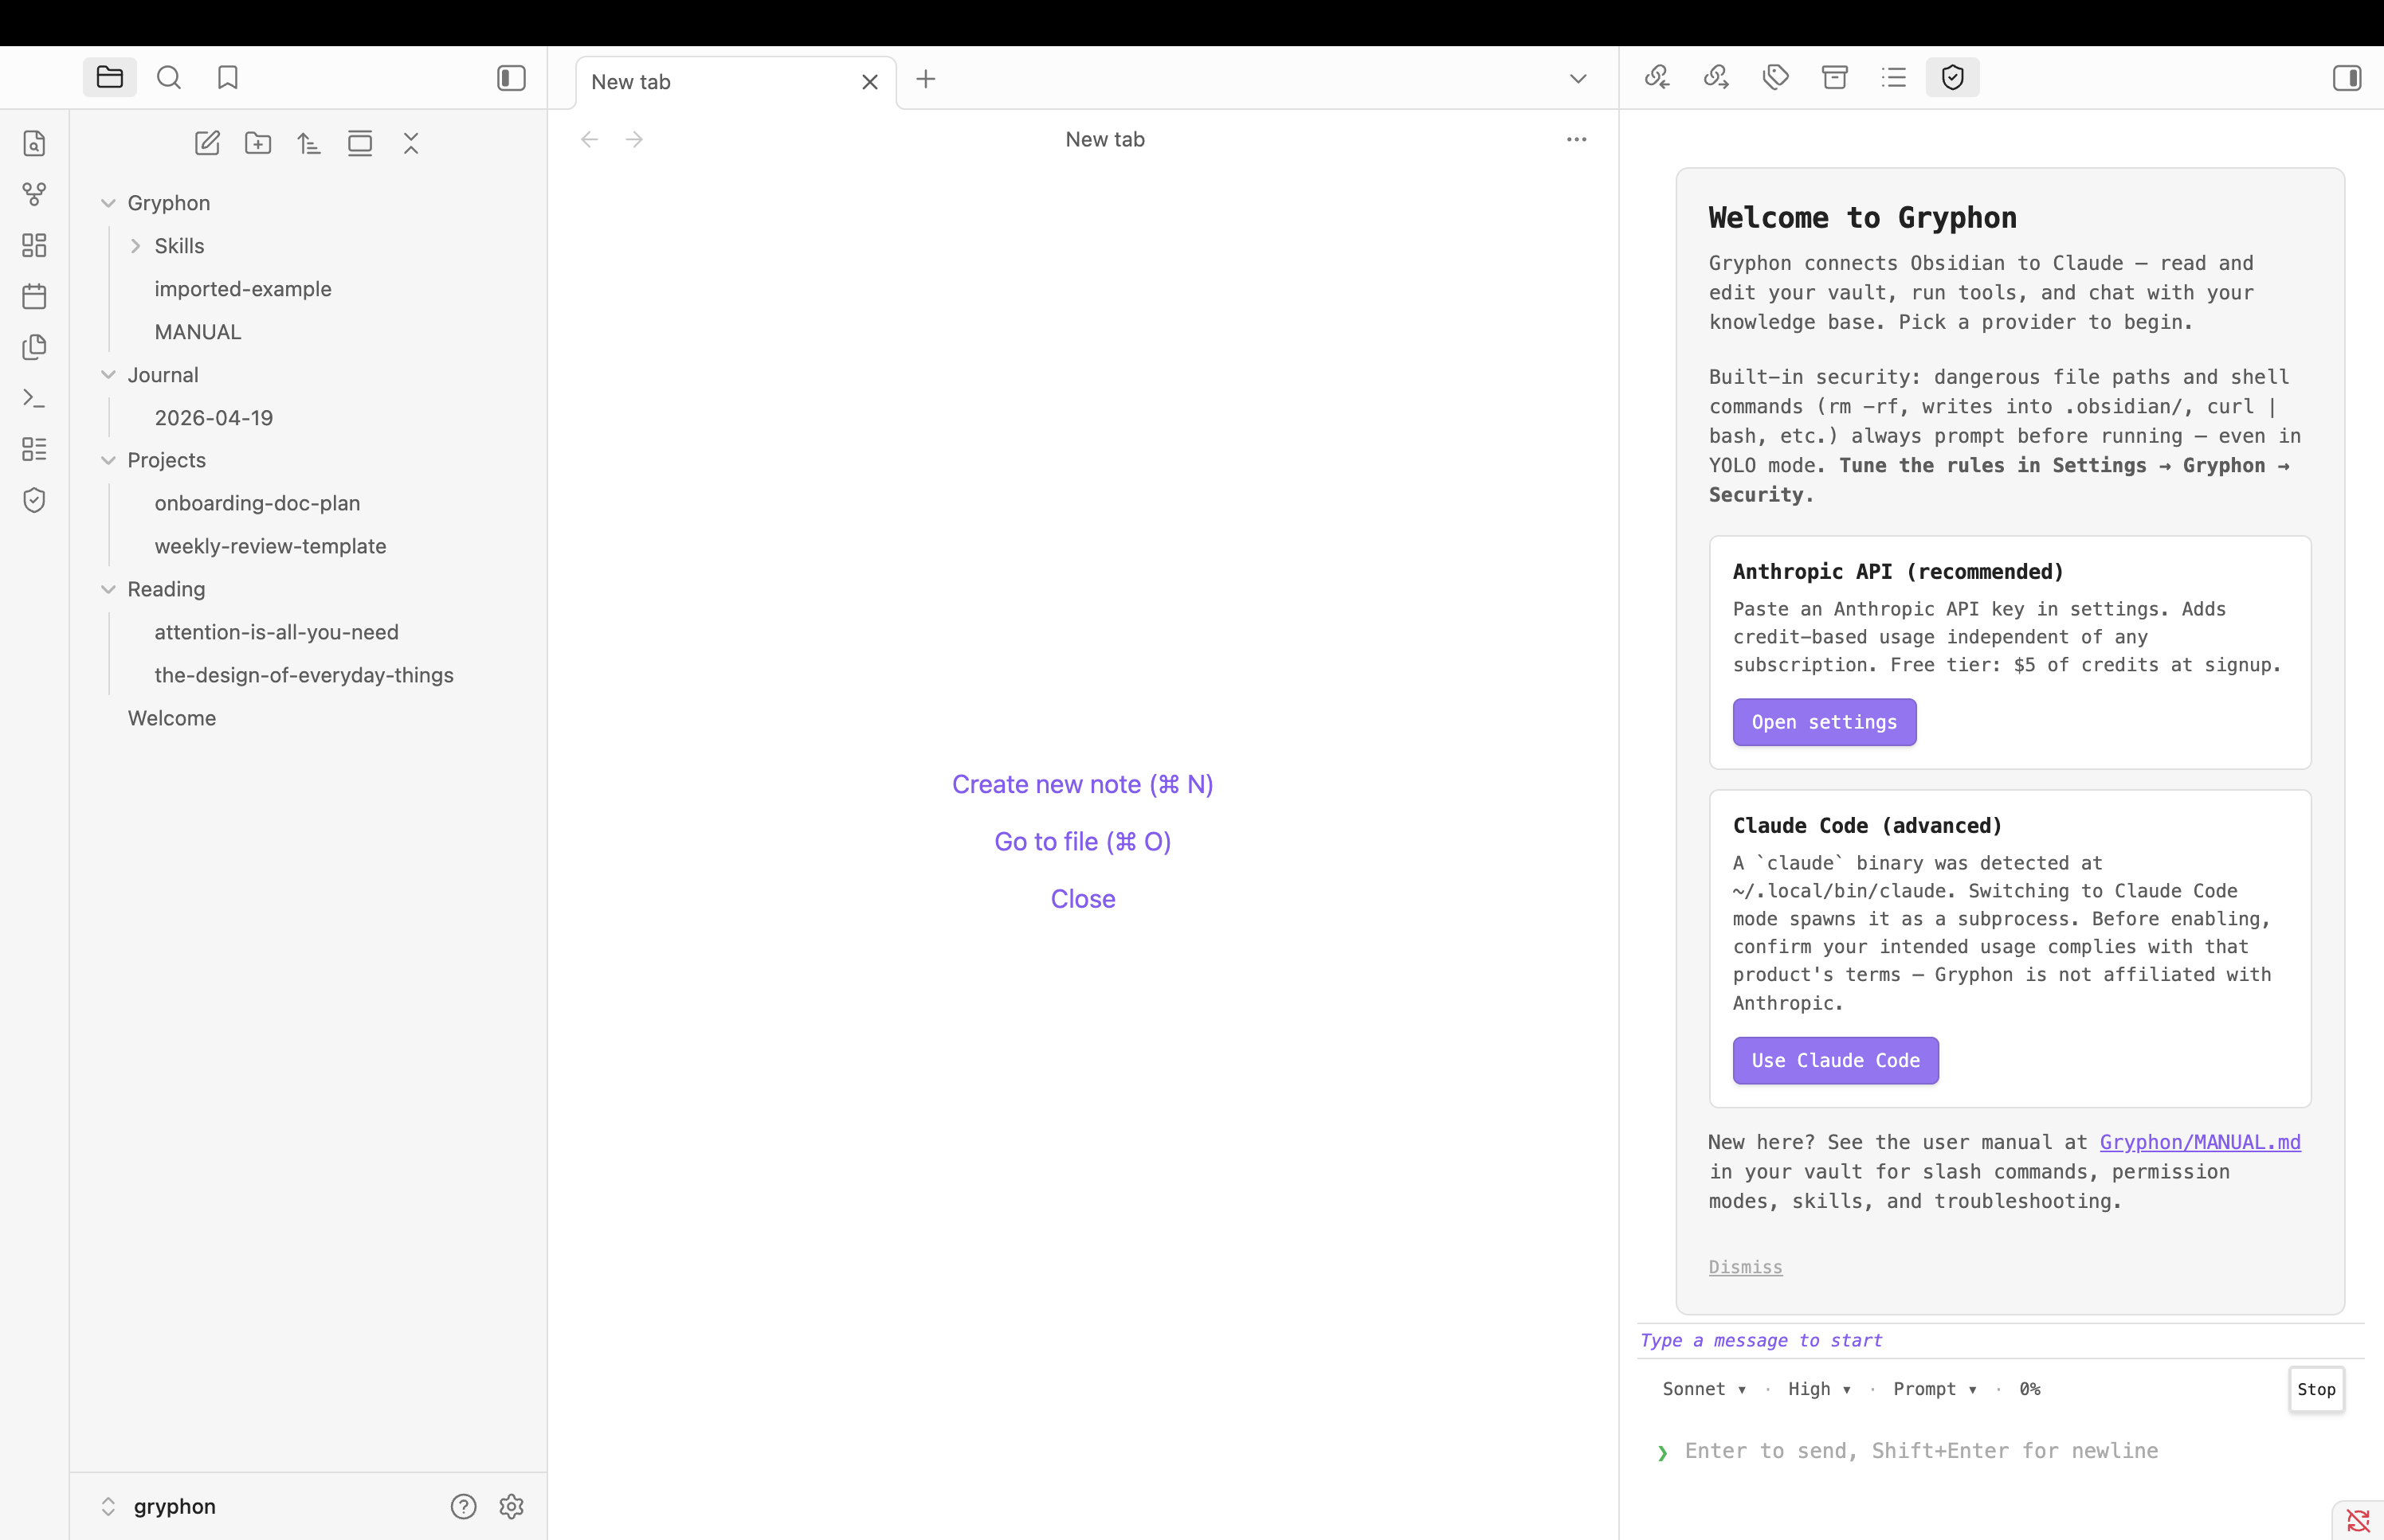Collapse the Gryphon folder
The height and width of the screenshot is (1540, 2384).
pos(108,203)
